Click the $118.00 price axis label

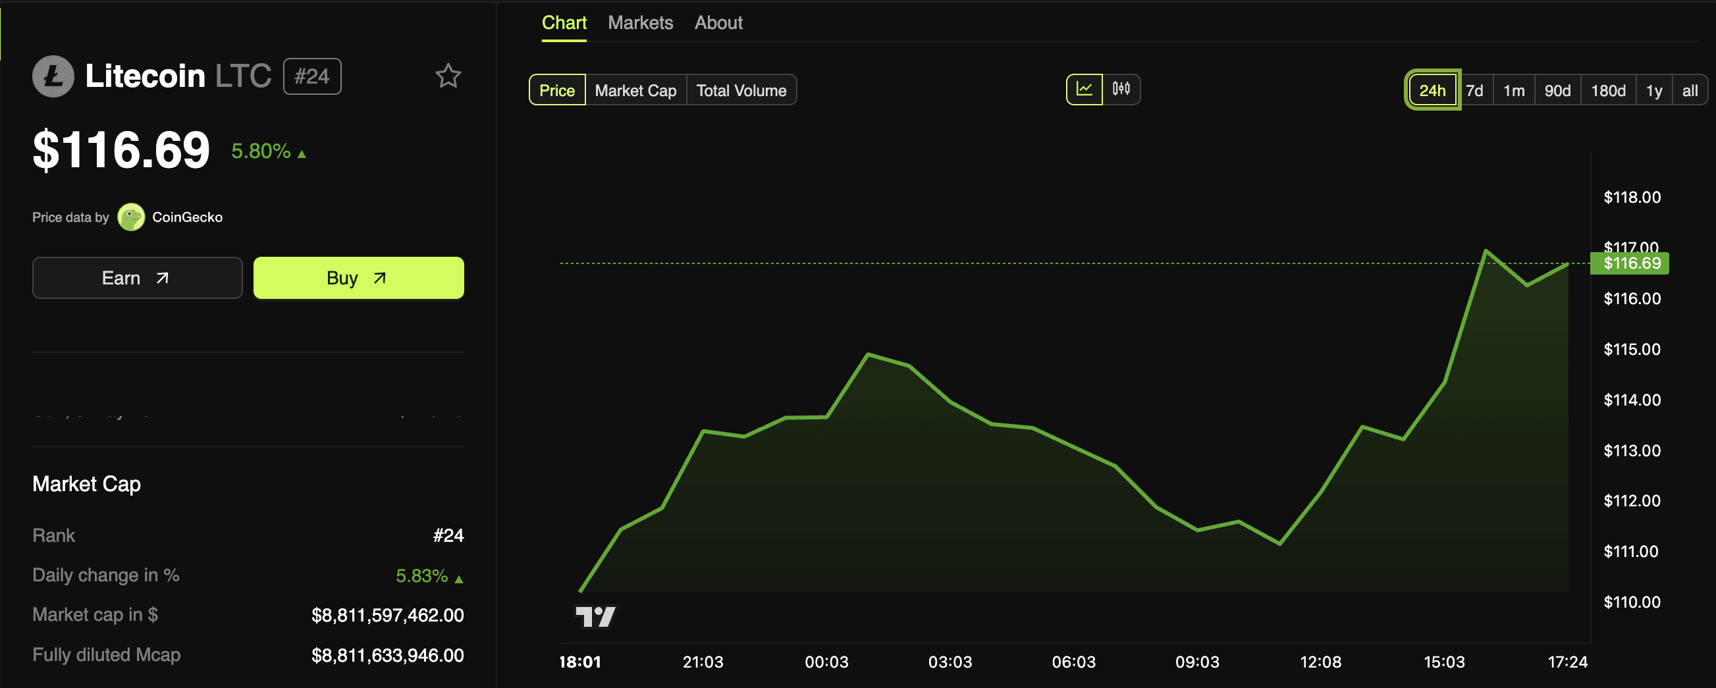tap(1632, 197)
